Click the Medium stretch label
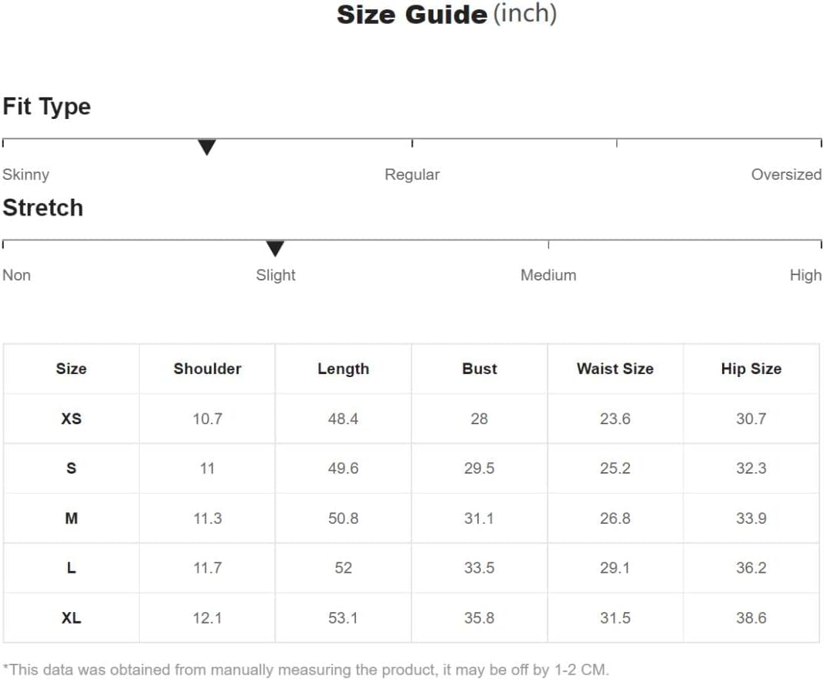The image size is (824, 680). [x=548, y=275]
